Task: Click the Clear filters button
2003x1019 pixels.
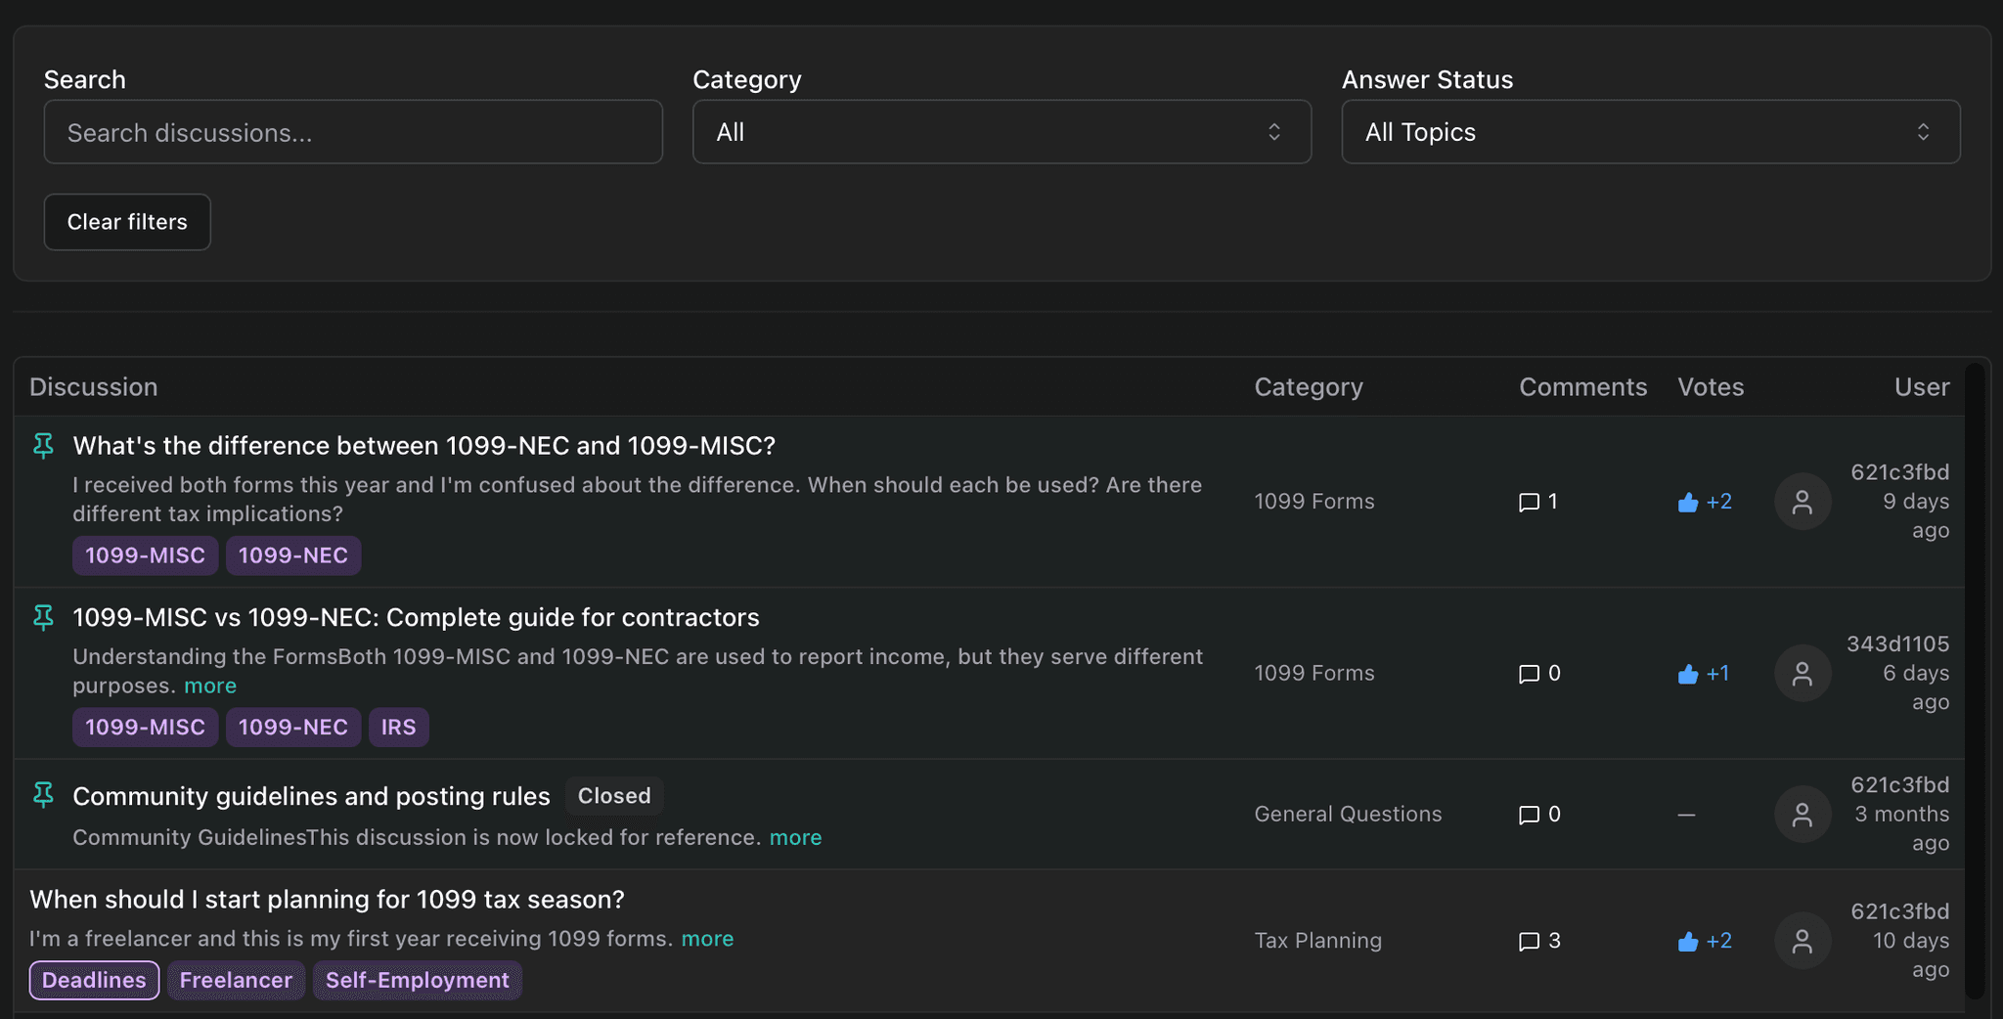Action: click(127, 222)
